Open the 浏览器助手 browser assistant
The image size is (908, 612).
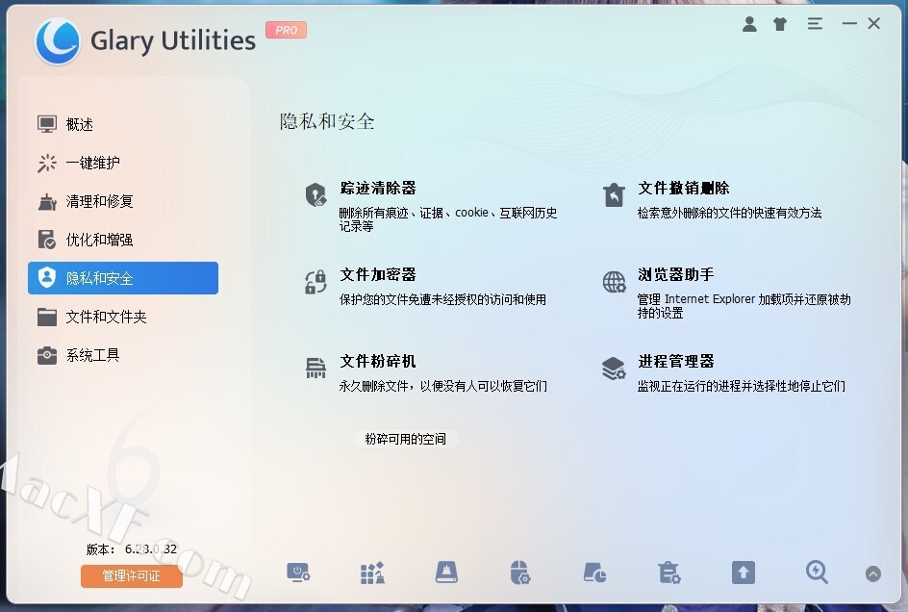pyautogui.click(x=676, y=274)
